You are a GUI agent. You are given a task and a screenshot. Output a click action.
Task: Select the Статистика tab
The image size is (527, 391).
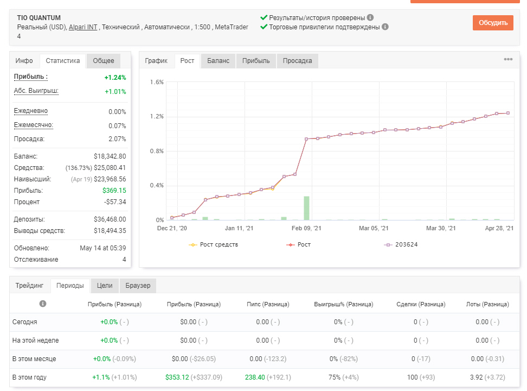click(63, 61)
